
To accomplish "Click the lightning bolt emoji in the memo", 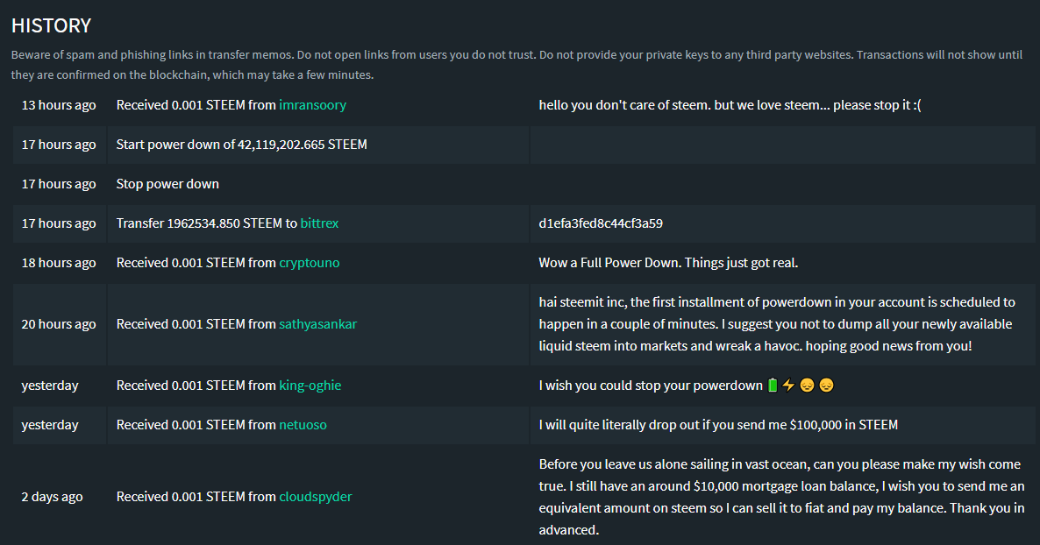I will (x=787, y=386).
